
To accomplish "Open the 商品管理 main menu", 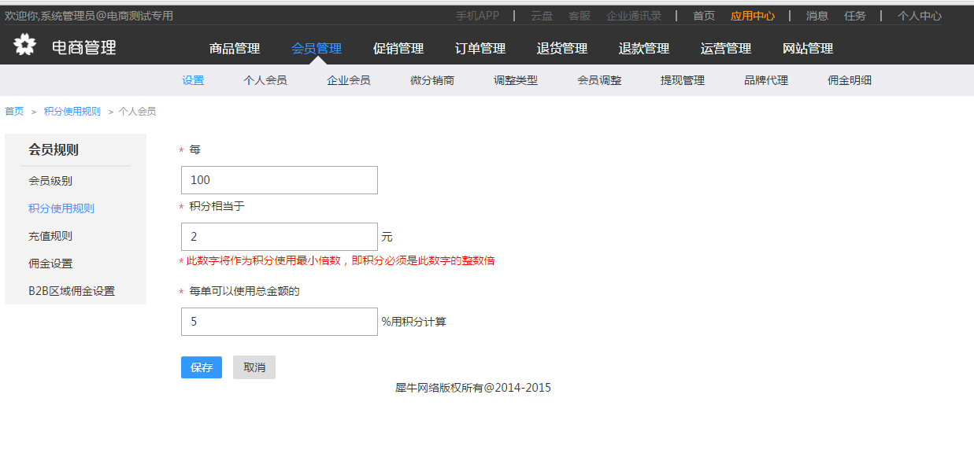I will pos(235,49).
